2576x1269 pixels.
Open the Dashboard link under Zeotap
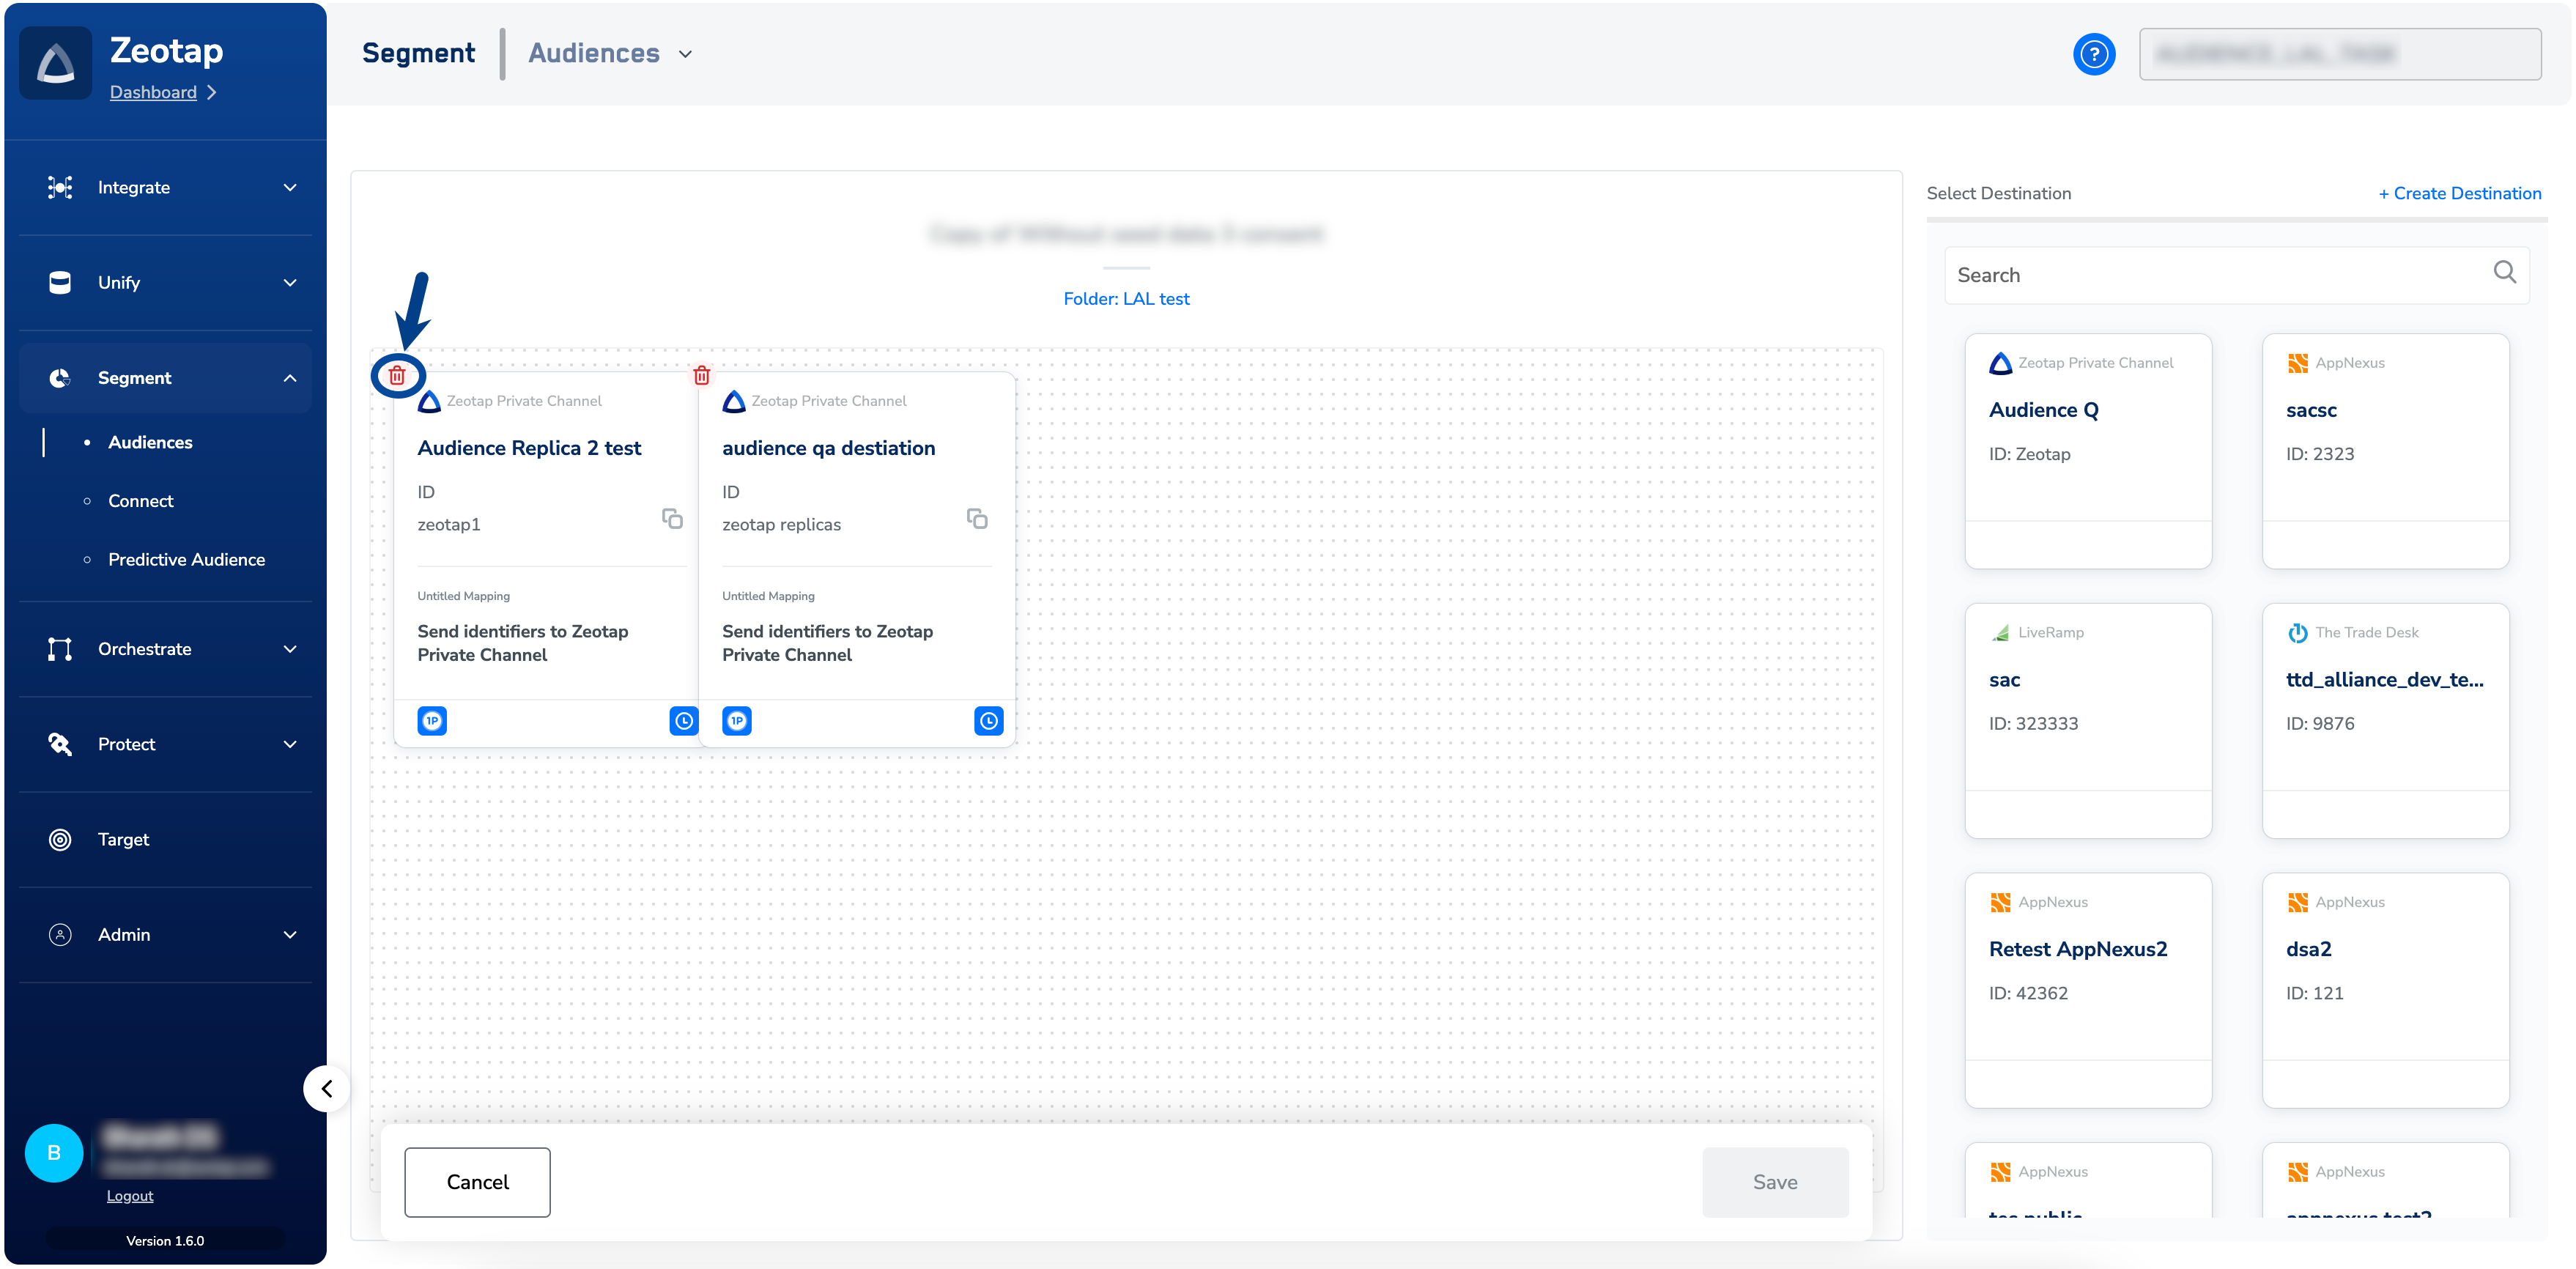[x=153, y=92]
